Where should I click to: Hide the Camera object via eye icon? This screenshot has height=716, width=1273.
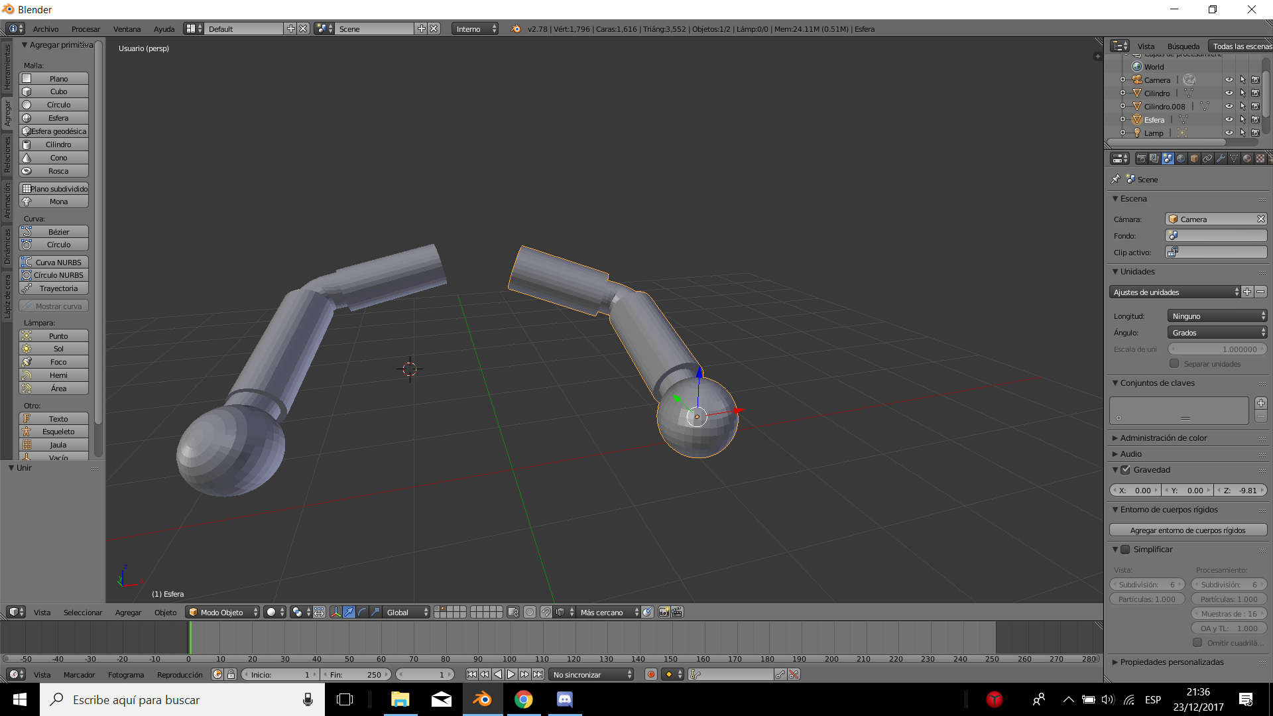pyautogui.click(x=1229, y=80)
